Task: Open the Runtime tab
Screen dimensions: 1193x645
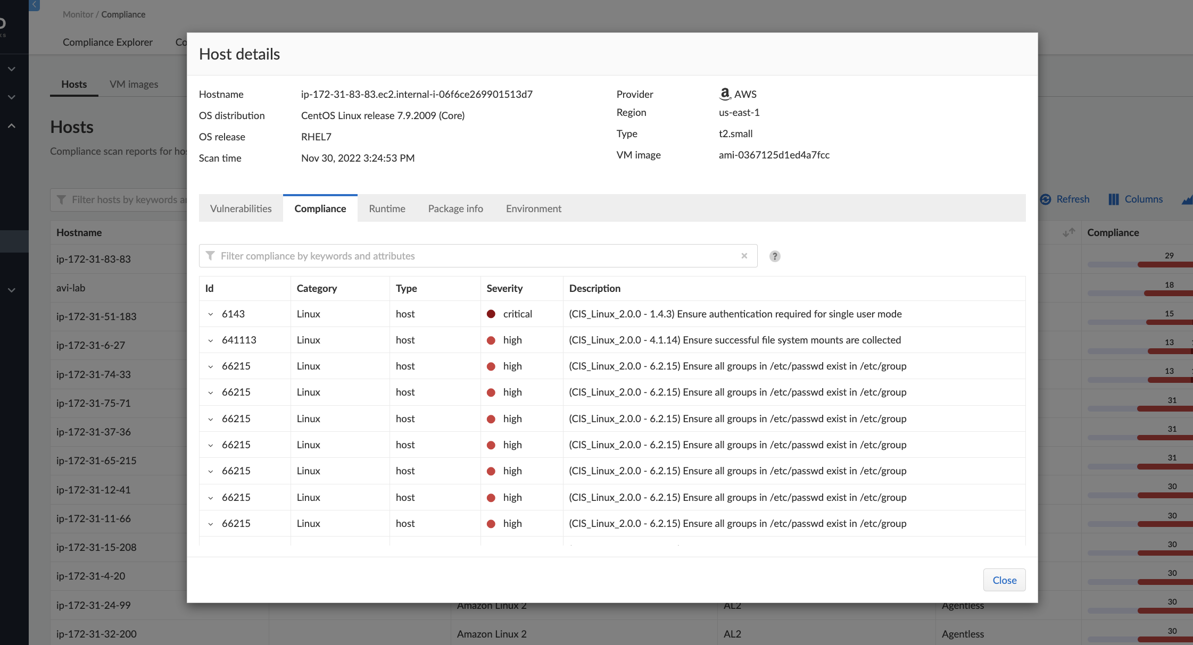Action: 387,208
